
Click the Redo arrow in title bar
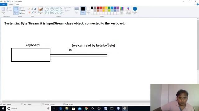tap(10, 2)
